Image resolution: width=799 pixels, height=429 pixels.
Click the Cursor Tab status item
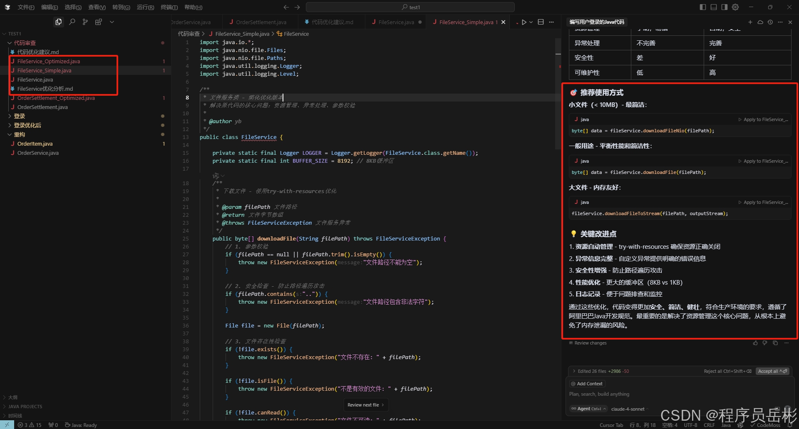(611, 425)
